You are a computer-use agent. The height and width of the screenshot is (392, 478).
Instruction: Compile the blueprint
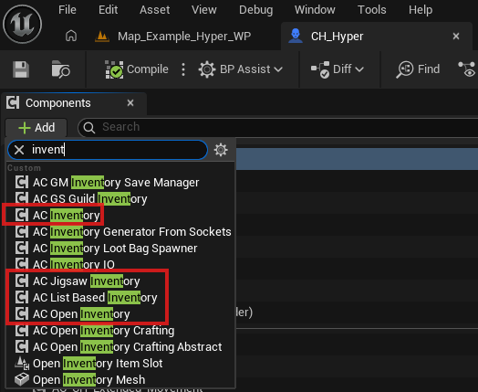click(x=137, y=69)
